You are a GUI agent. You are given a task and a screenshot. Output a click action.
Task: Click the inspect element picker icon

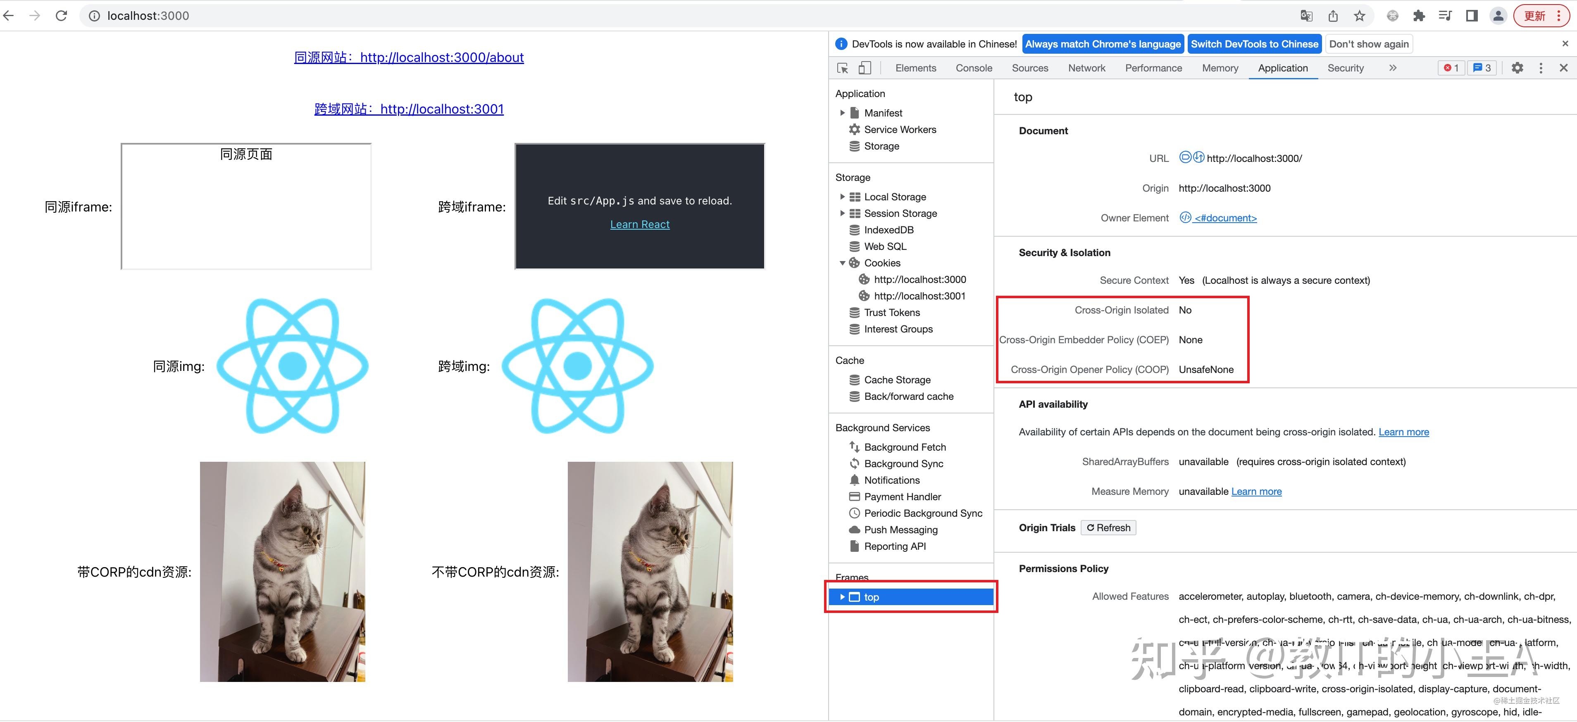point(843,68)
